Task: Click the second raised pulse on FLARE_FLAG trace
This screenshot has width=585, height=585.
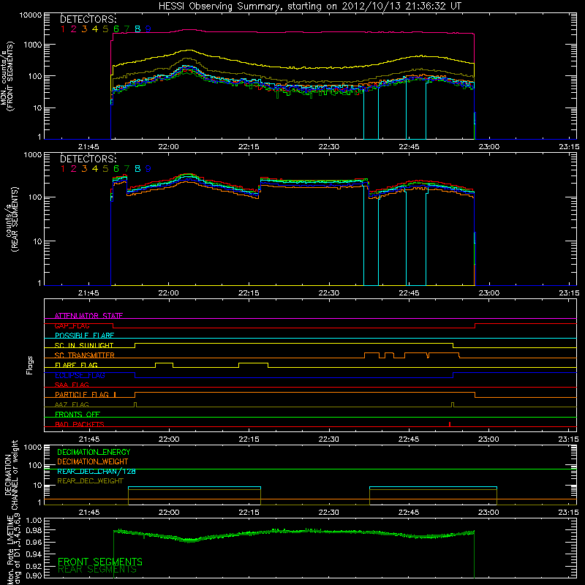Action: tap(253, 364)
